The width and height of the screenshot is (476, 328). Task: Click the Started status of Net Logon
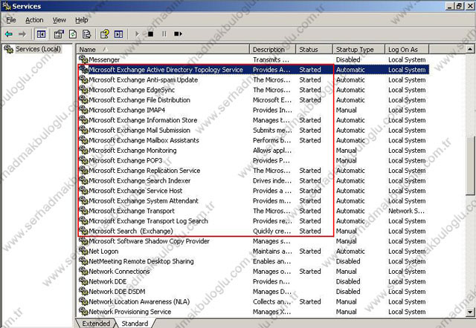pos(310,251)
